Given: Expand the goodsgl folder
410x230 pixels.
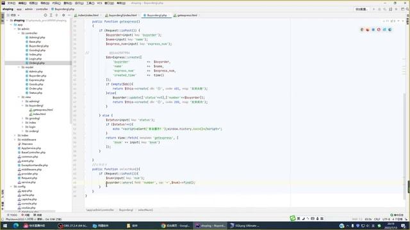Looking at the screenshot, I should pyautogui.click(x=23, y=118).
